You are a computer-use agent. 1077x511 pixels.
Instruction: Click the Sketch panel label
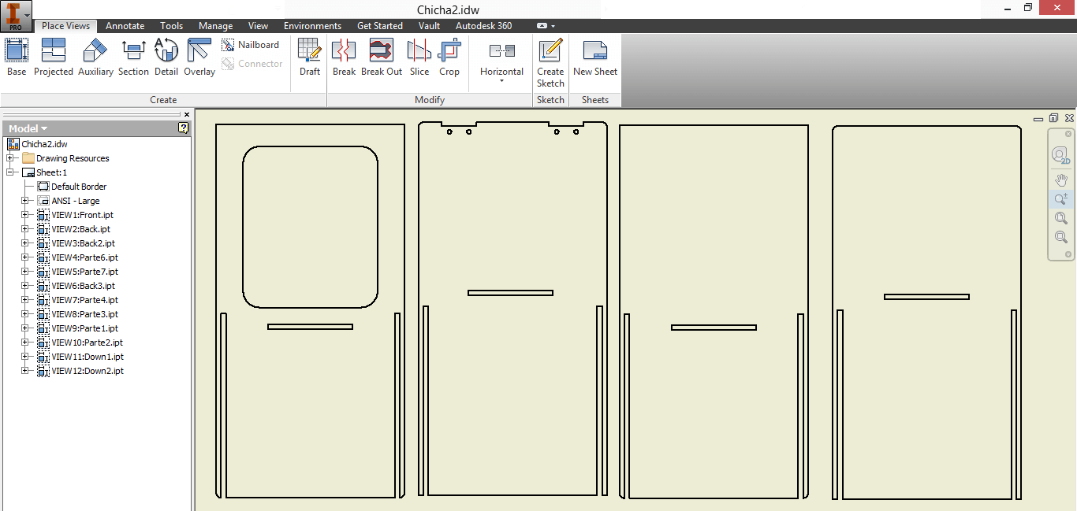[x=550, y=100]
